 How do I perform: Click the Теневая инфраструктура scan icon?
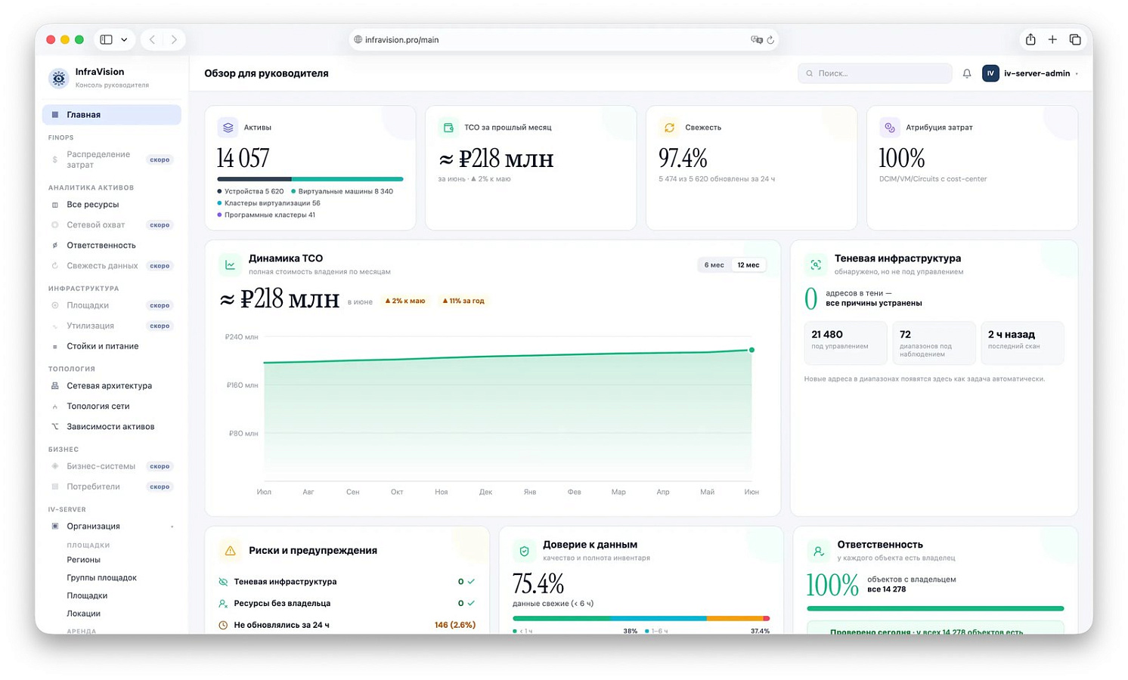click(x=816, y=264)
